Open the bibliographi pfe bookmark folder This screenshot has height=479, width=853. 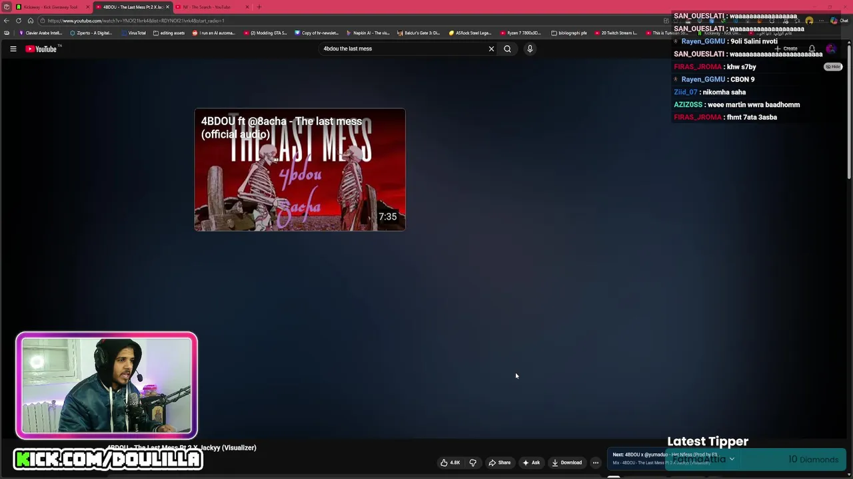pos(569,33)
